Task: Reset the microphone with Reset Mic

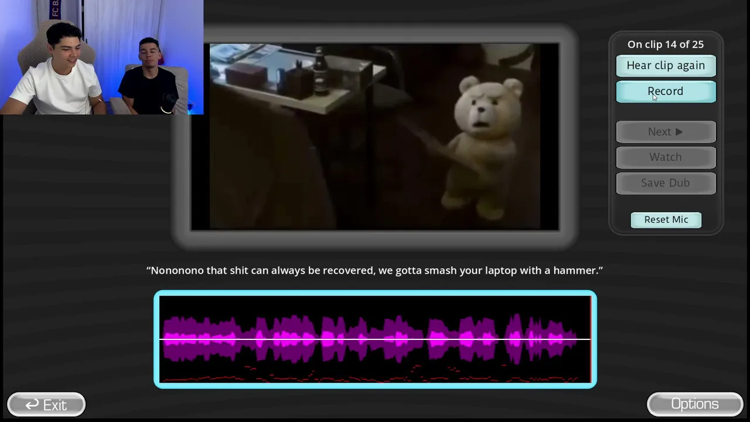Action: click(x=666, y=220)
